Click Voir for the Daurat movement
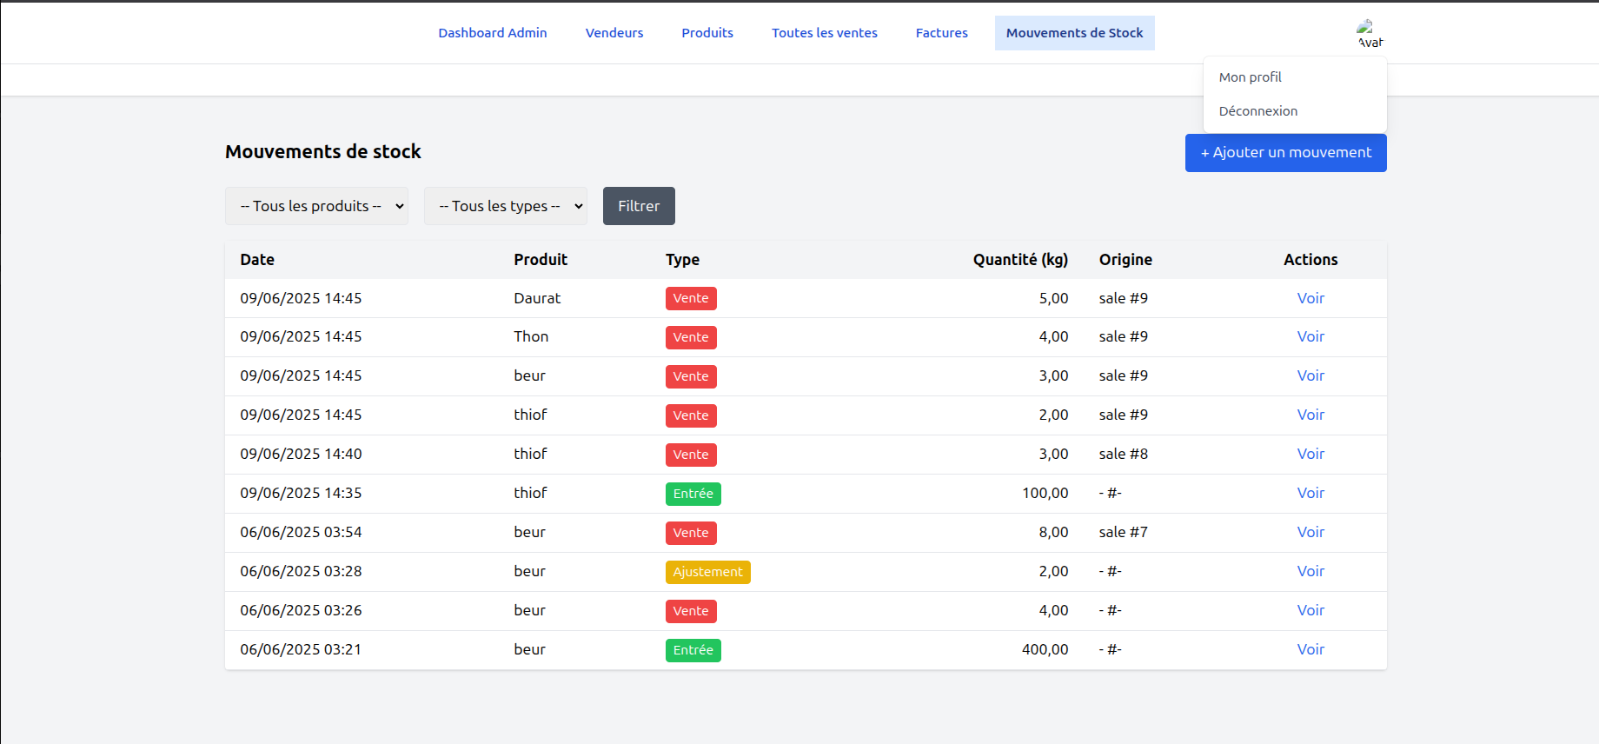The image size is (1599, 744). click(1310, 298)
